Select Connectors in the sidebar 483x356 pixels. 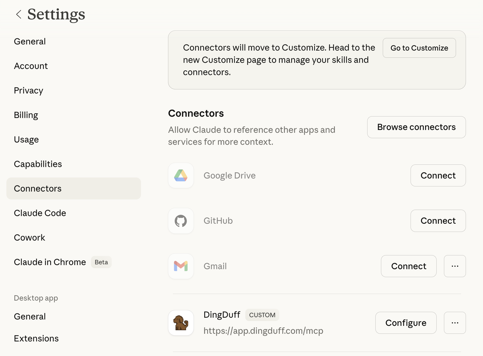(37, 188)
